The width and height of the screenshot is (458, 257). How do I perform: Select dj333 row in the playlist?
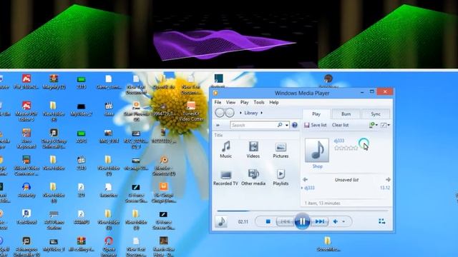click(x=346, y=188)
